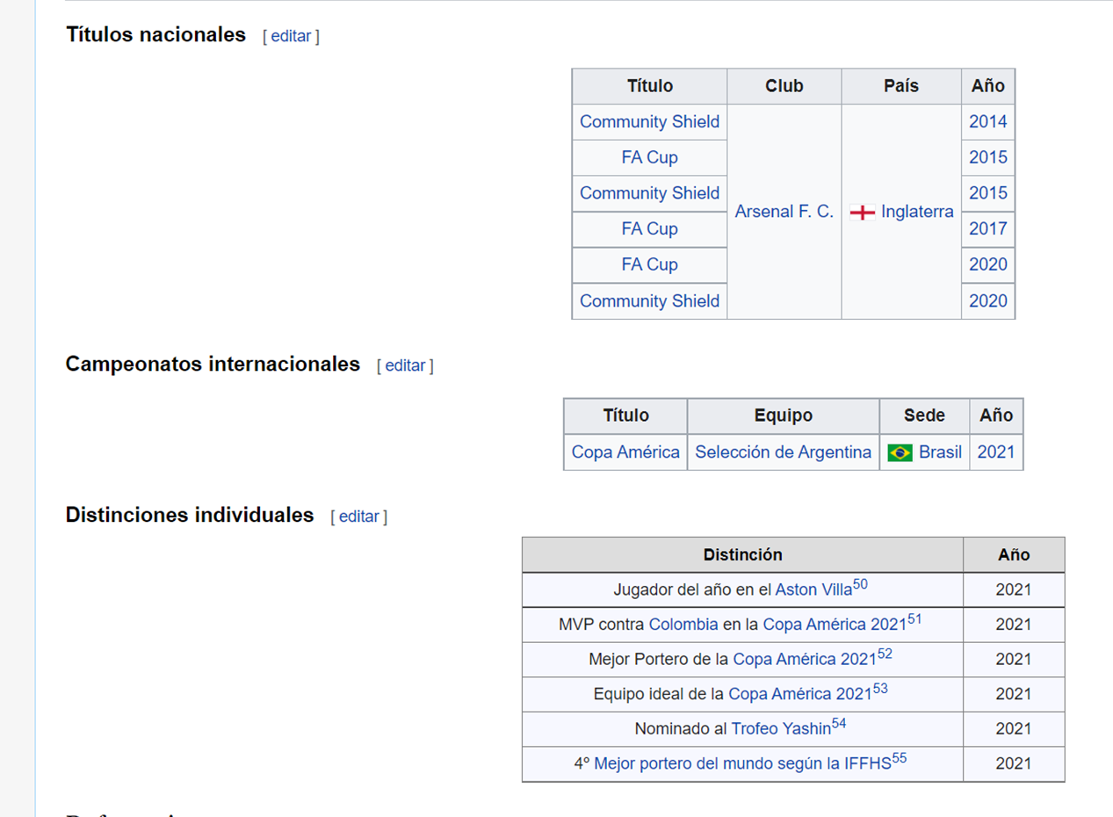1113x817 pixels.
Task: Click the Club column header
Action: 784,86
